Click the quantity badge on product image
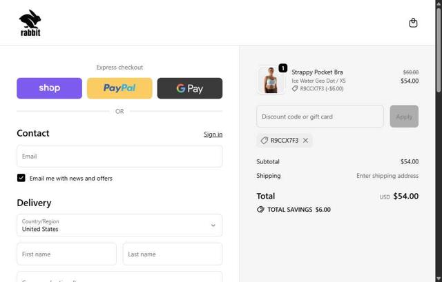 [282, 68]
